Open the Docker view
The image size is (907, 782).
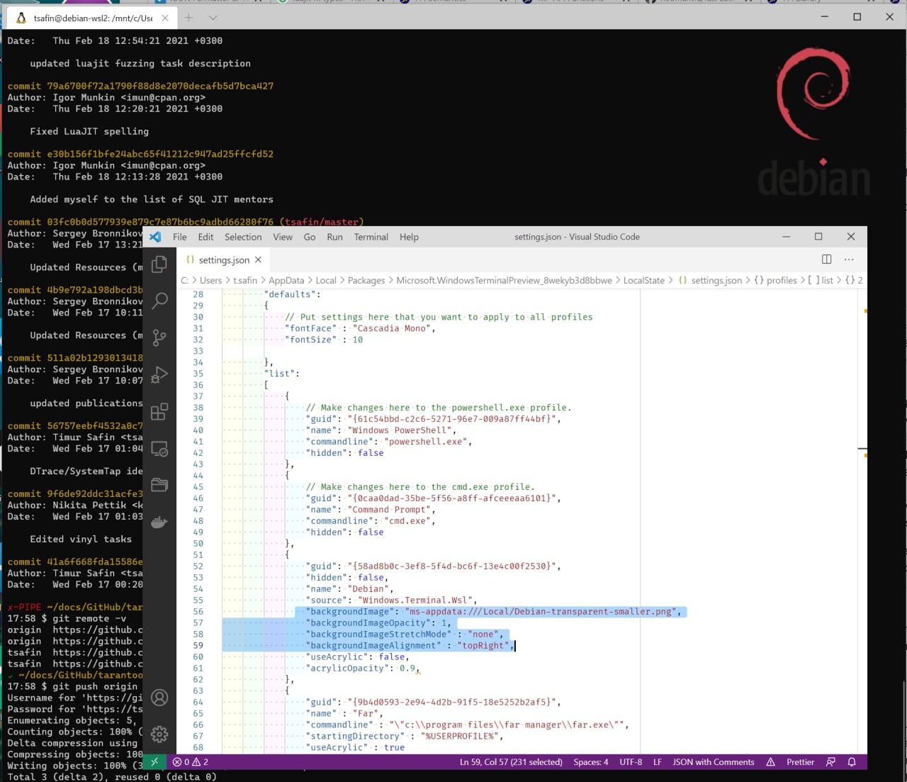coord(159,523)
